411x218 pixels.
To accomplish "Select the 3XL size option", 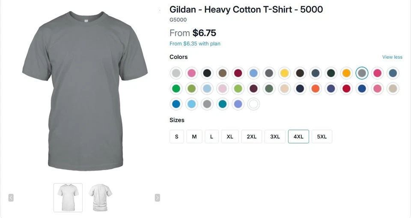I will (x=275, y=137).
